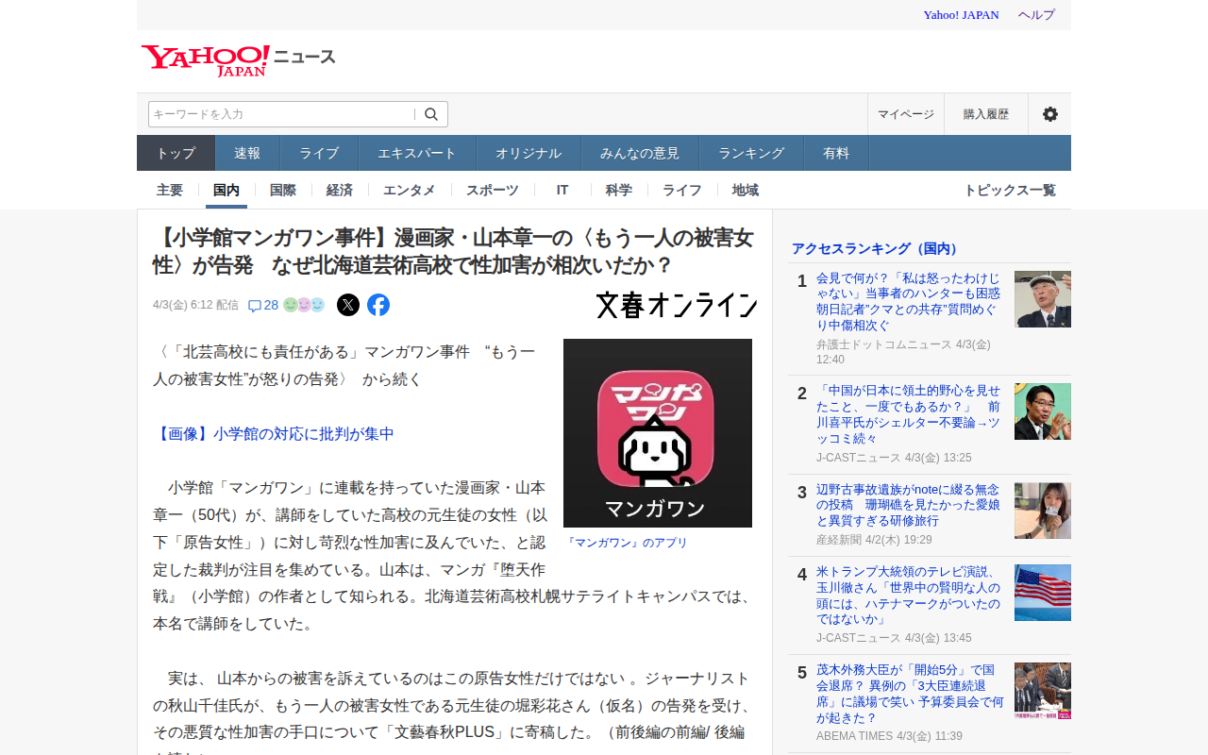
Task: Switch to the 地域 category
Action: click(x=746, y=190)
